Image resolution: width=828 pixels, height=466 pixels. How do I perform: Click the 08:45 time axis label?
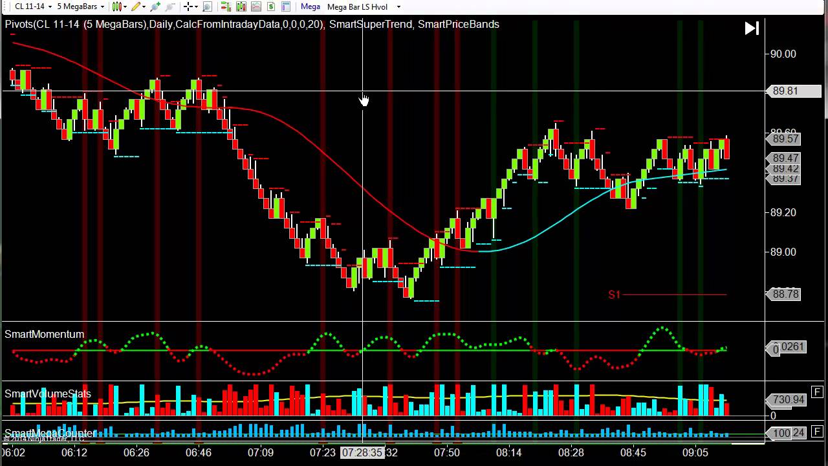coord(633,452)
